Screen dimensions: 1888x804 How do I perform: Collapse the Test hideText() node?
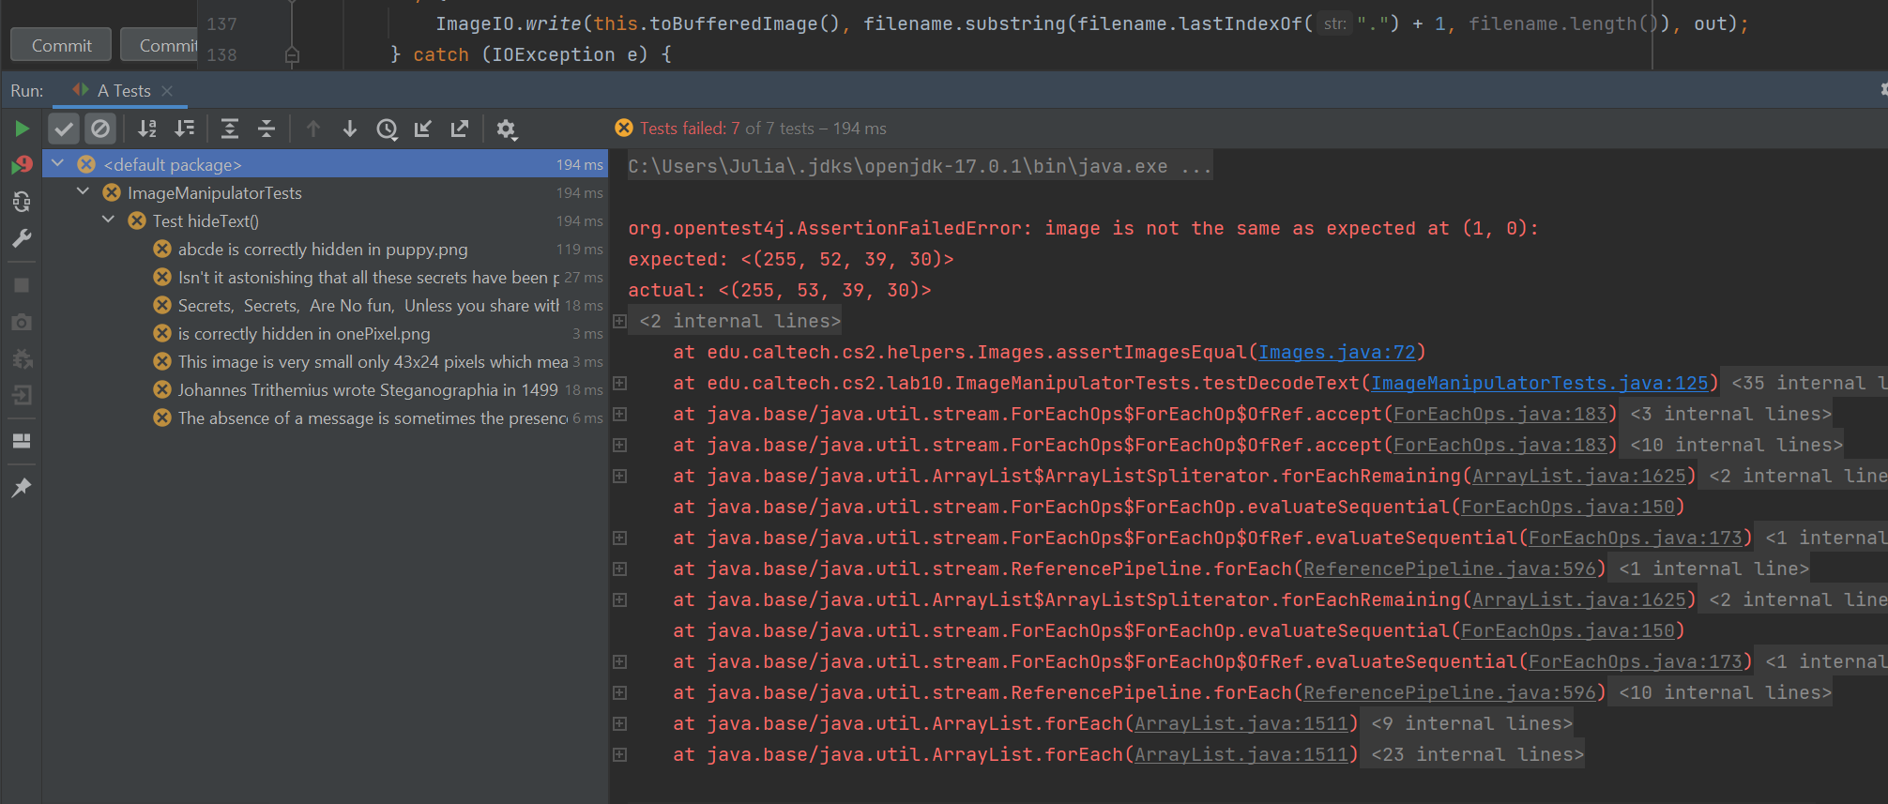[x=109, y=220]
